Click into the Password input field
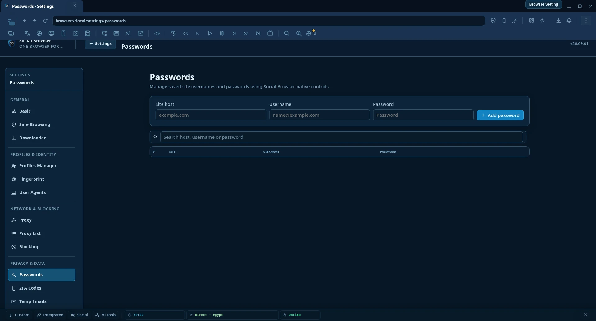This screenshot has width=596, height=321. click(x=423, y=115)
